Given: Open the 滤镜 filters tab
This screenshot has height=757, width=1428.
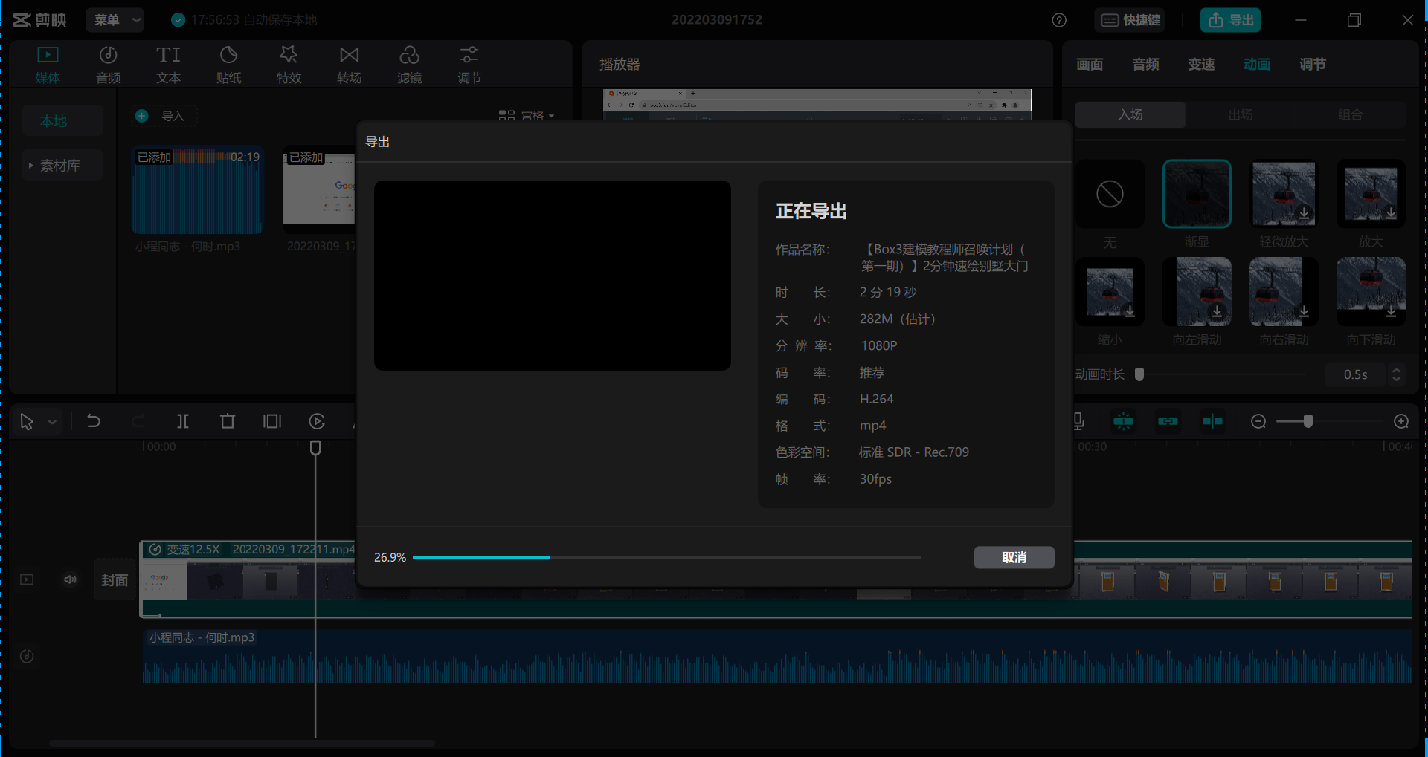Looking at the screenshot, I should [409, 65].
